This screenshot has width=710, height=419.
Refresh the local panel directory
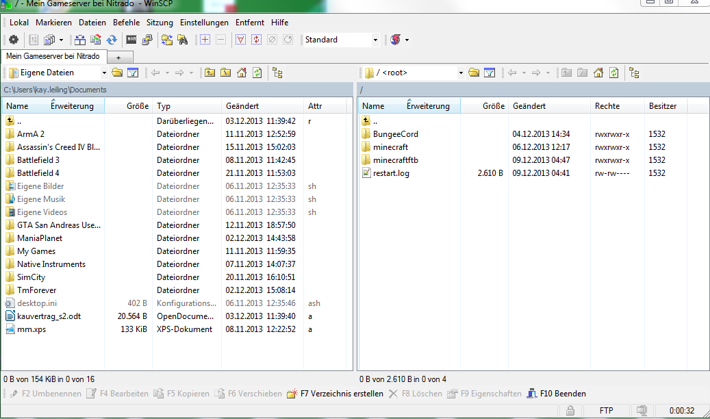[x=257, y=73]
